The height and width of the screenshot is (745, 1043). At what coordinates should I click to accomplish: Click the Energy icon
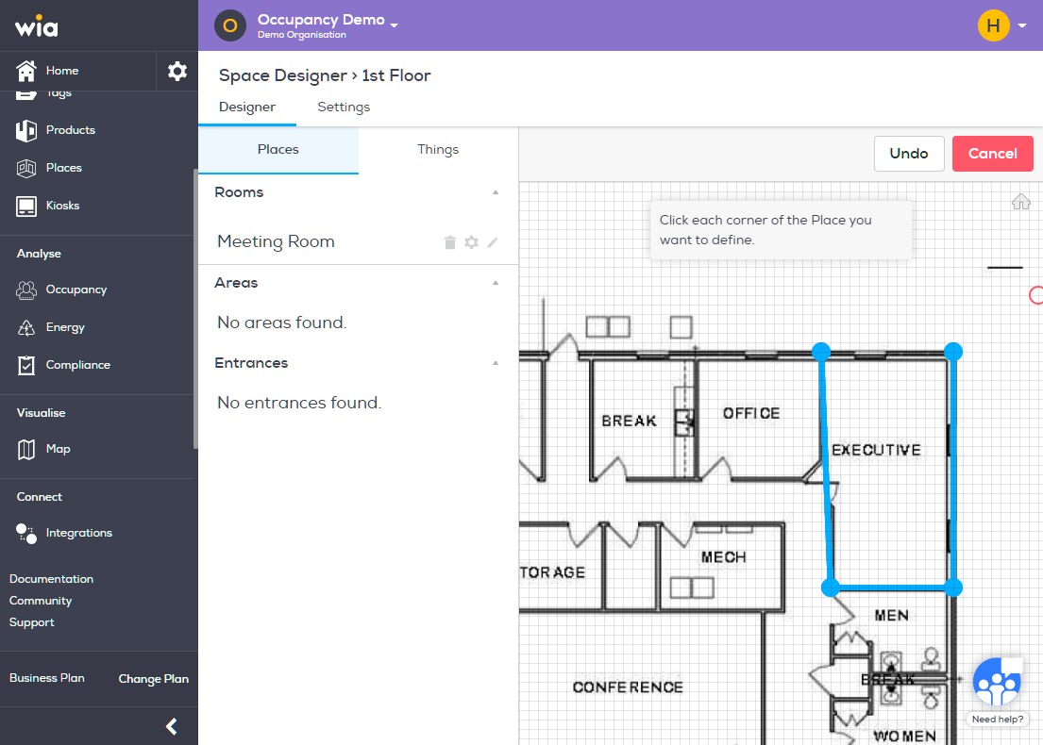tap(25, 327)
